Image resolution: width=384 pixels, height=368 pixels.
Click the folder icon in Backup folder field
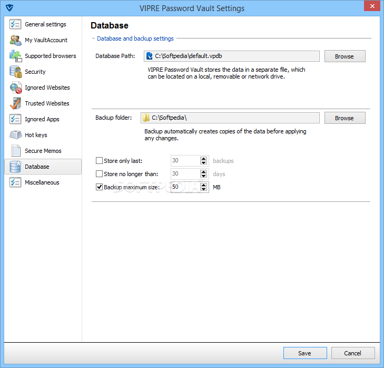tap(146, 118)
